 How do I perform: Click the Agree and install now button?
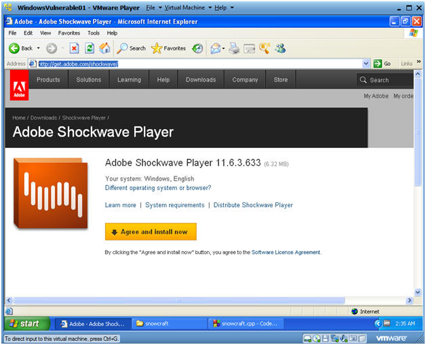[151, 232]
